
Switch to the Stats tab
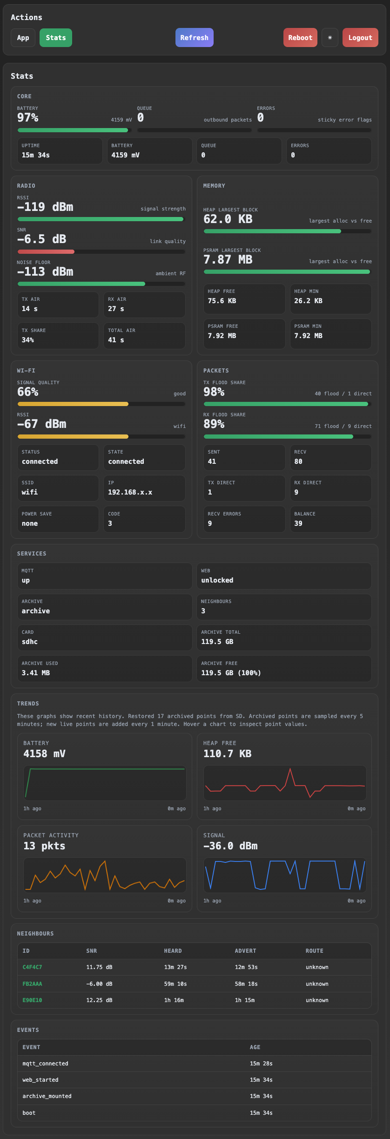(x=56, y=38)
